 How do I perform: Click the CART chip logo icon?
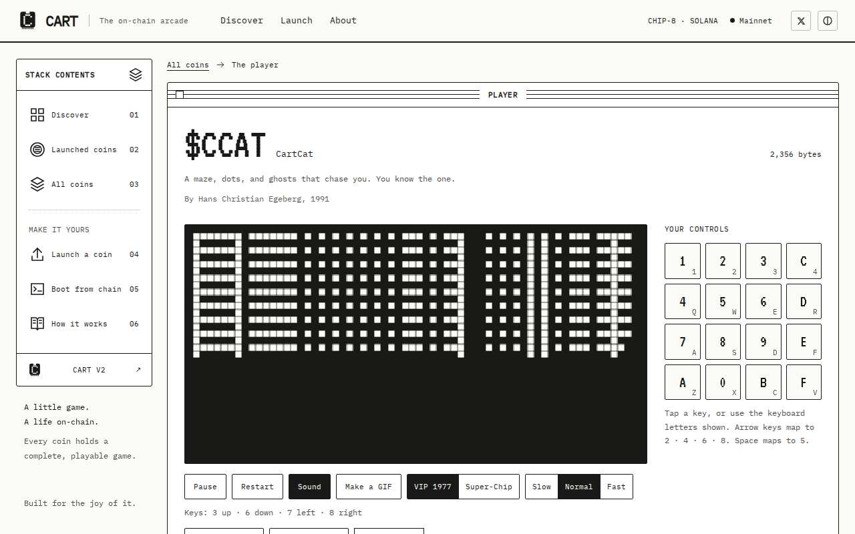pyautogui.click(x=27, y=21)
